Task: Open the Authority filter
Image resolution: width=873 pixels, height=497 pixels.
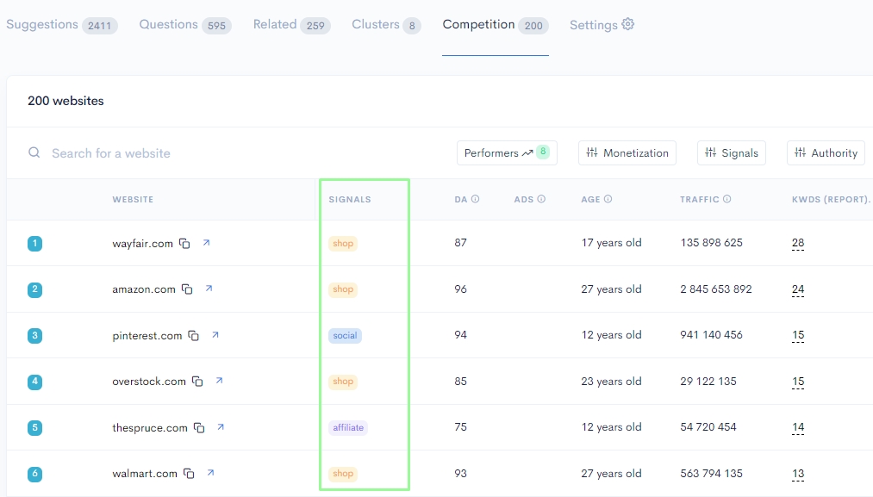Action: point(826,152)
